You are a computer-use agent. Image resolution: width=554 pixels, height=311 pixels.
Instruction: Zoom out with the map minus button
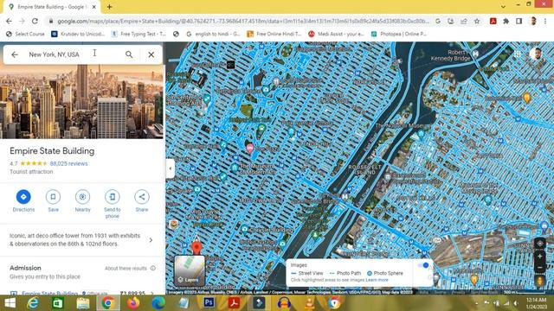[540, 268]
